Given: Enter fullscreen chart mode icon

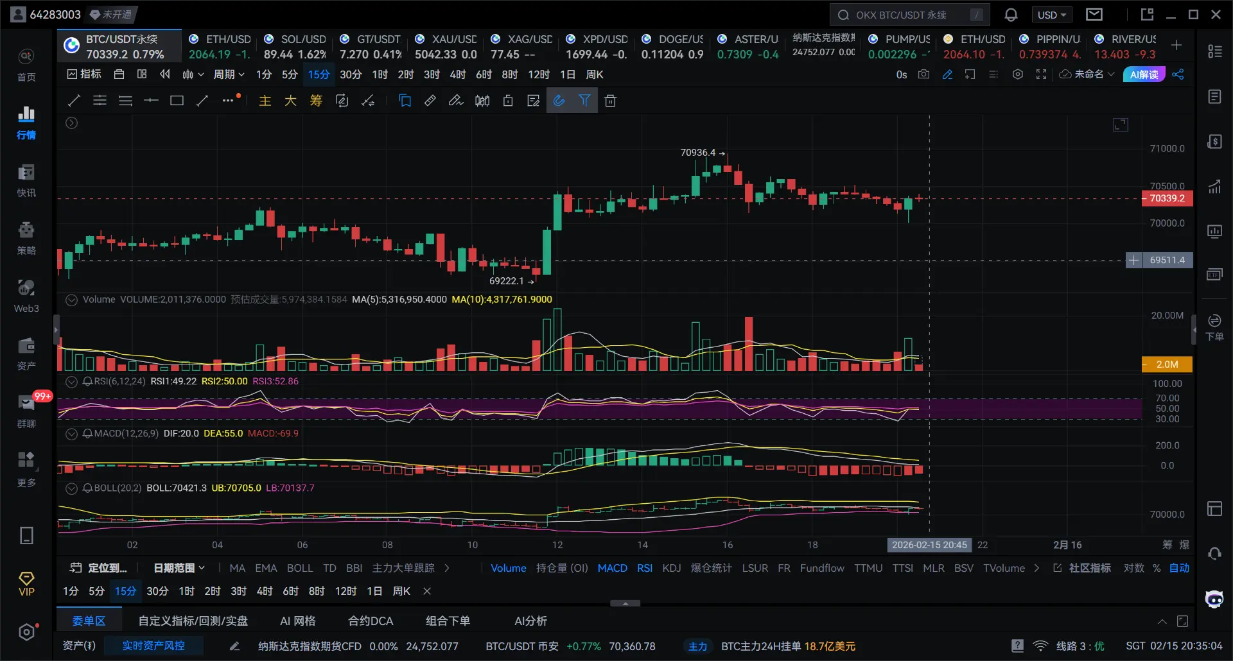Looking at the screenshot, I should 1042,74.
